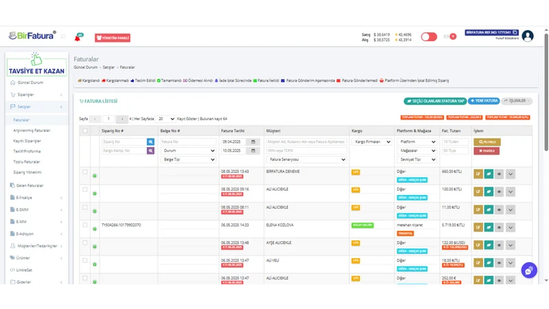The width and height of the screenshot is (549, 309).
Task: Open Arşivlenmiş Faturalar submenu item
Action: [x=32, y=130]
